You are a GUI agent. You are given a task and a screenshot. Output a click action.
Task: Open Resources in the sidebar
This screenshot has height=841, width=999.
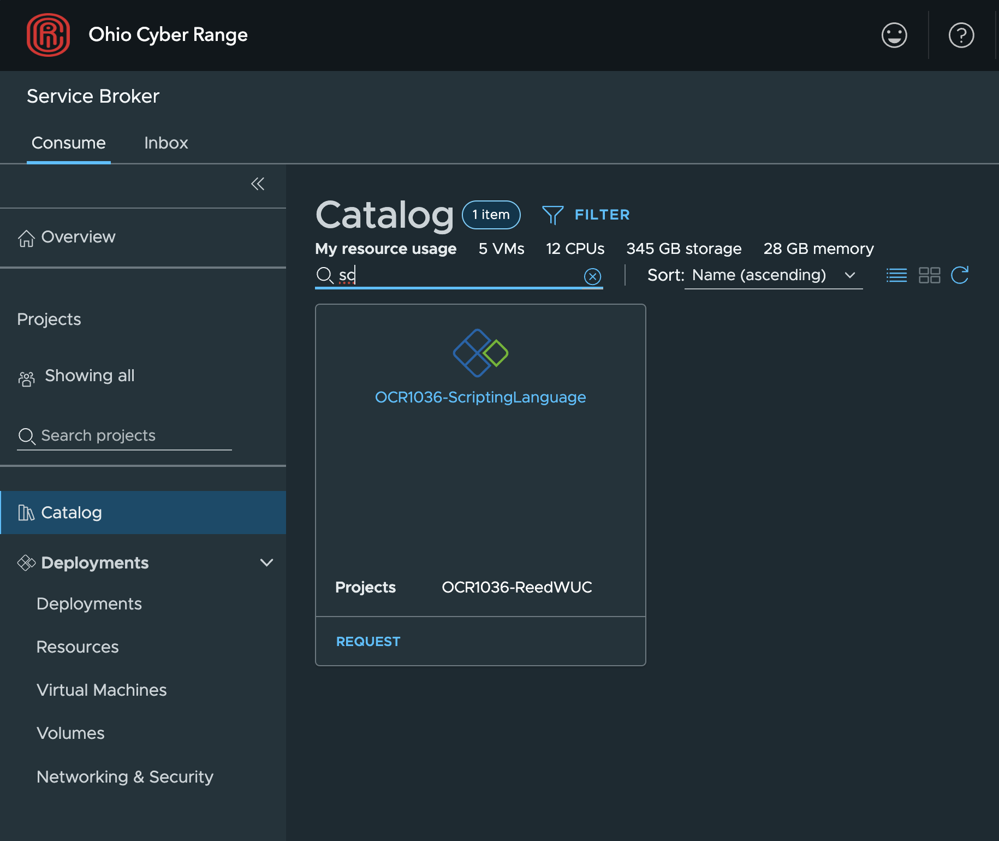coord(78,647)
